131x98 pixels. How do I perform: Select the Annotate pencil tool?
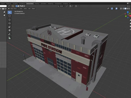10,34
